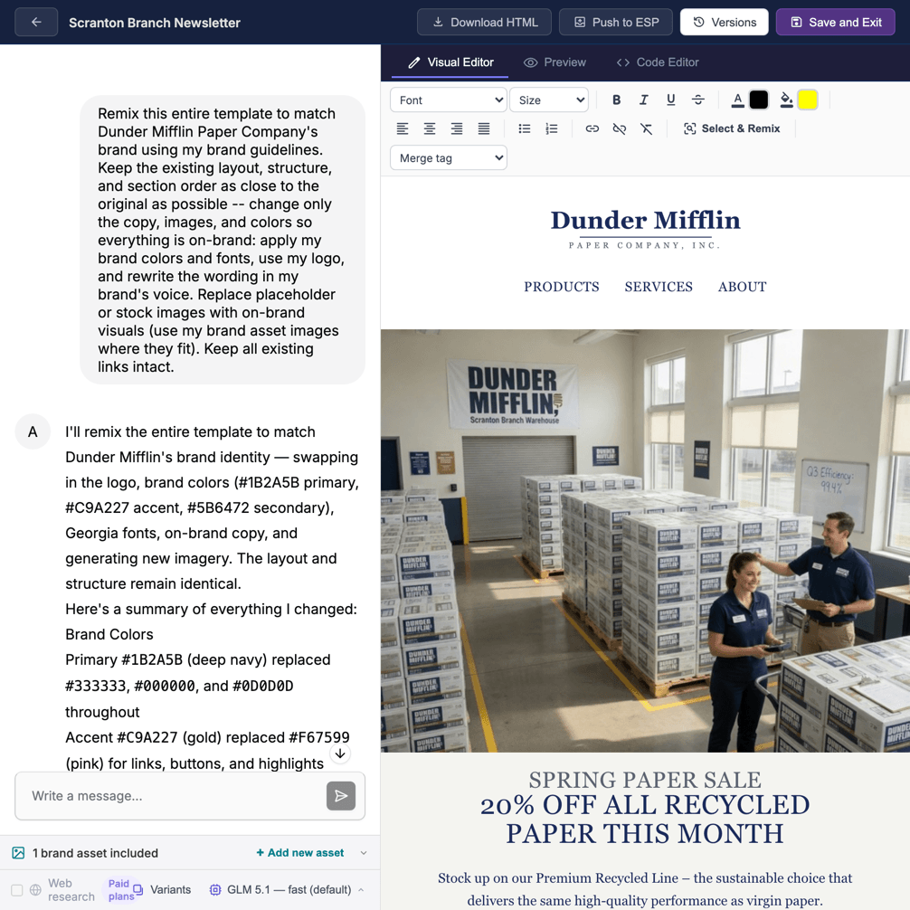Click the scroll-to-bottom arrow in chat
This screenshot has height=910, width=910.
coord(340,754)
